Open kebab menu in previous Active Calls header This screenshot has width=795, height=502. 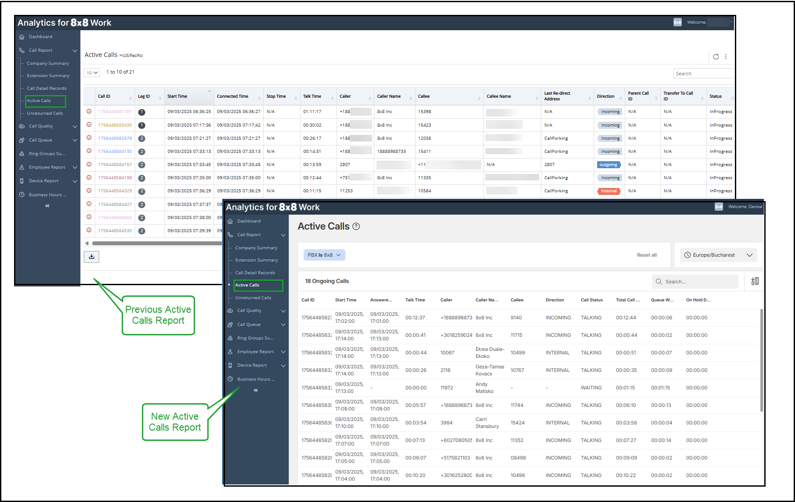click(x=726, y=57)
